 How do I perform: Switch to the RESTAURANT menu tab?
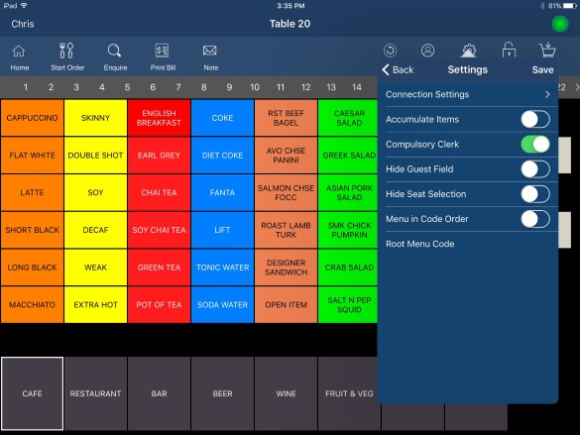coord(95,393)
